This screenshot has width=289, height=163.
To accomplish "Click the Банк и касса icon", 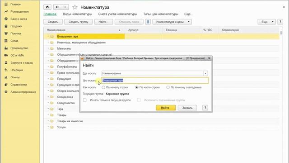I will click(x=6, y=19).
